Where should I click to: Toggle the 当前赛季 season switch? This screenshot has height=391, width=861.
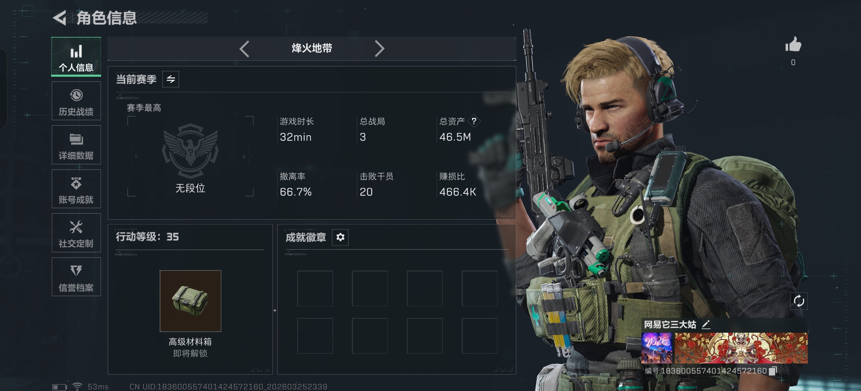[171, 79]
